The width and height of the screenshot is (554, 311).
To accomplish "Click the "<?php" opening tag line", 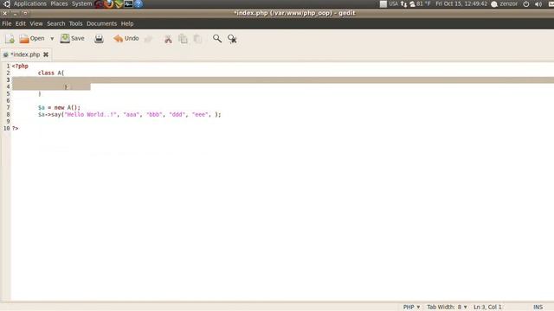I will click(20, 66).
